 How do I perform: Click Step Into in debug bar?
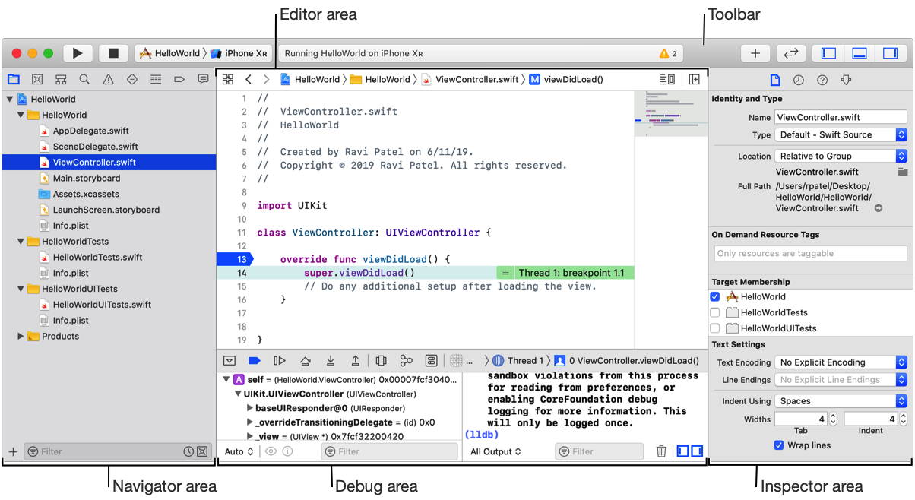(x=330, y=361)
